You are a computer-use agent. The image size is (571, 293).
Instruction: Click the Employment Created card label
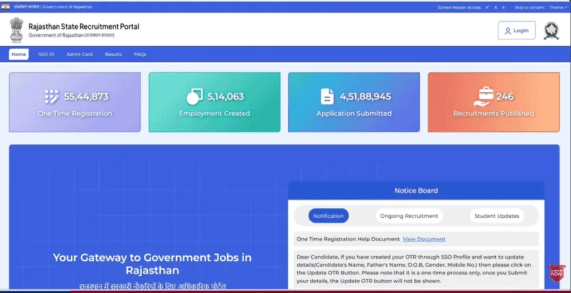click(215, 114)
